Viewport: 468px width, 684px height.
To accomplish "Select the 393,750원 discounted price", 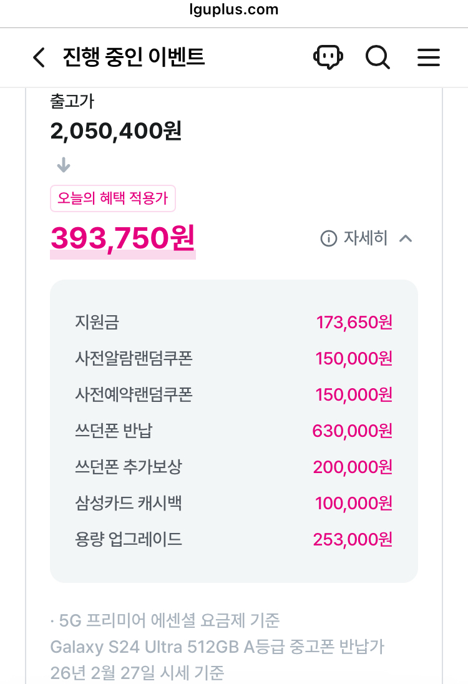I will 123,238.
